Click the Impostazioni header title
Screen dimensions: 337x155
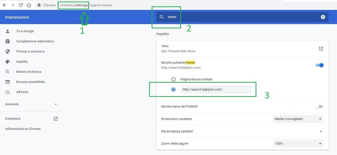[x=17, y=17]
